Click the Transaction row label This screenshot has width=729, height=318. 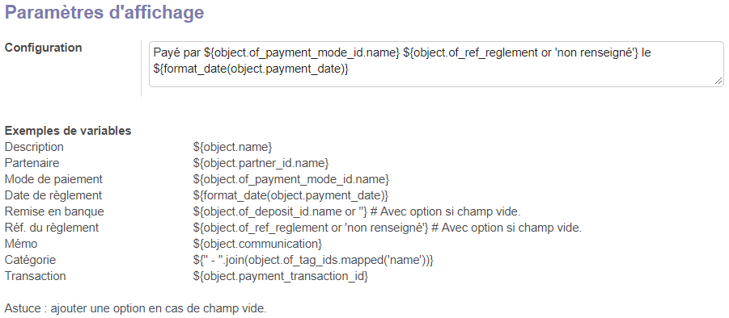click(x=36, y=276)
